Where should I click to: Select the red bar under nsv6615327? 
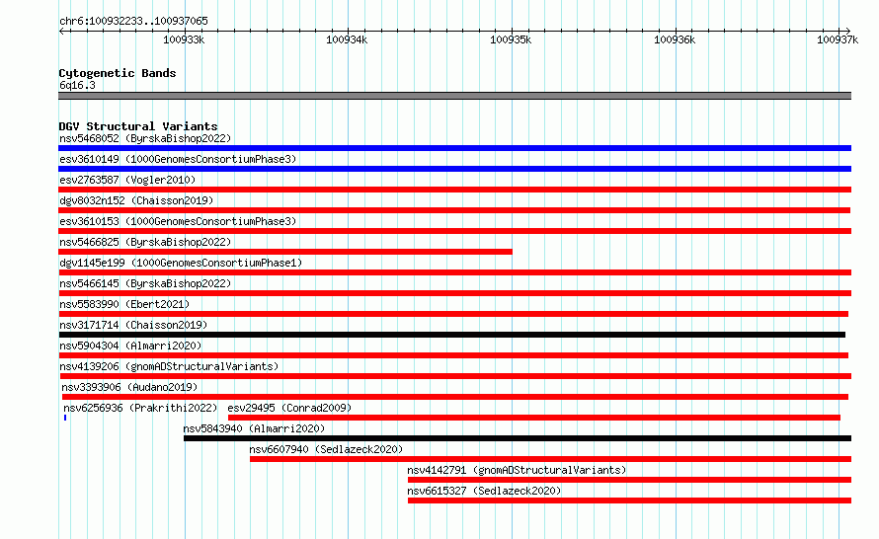629,500
